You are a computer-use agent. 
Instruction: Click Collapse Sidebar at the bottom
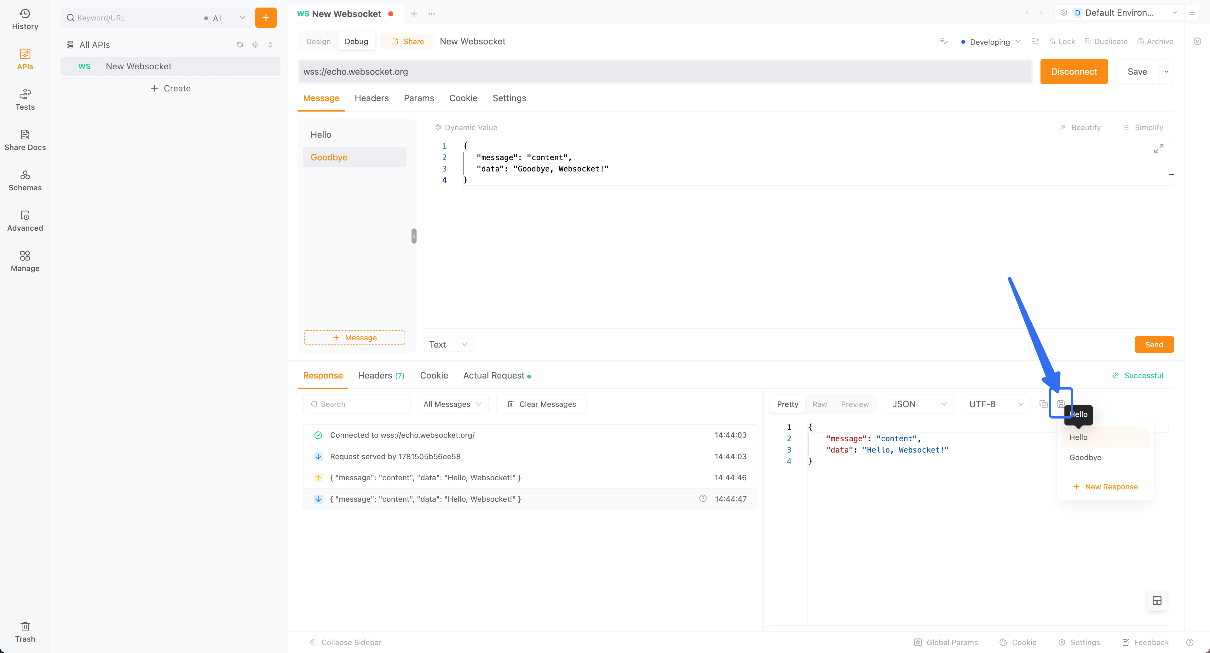click(x=345, y=642)
